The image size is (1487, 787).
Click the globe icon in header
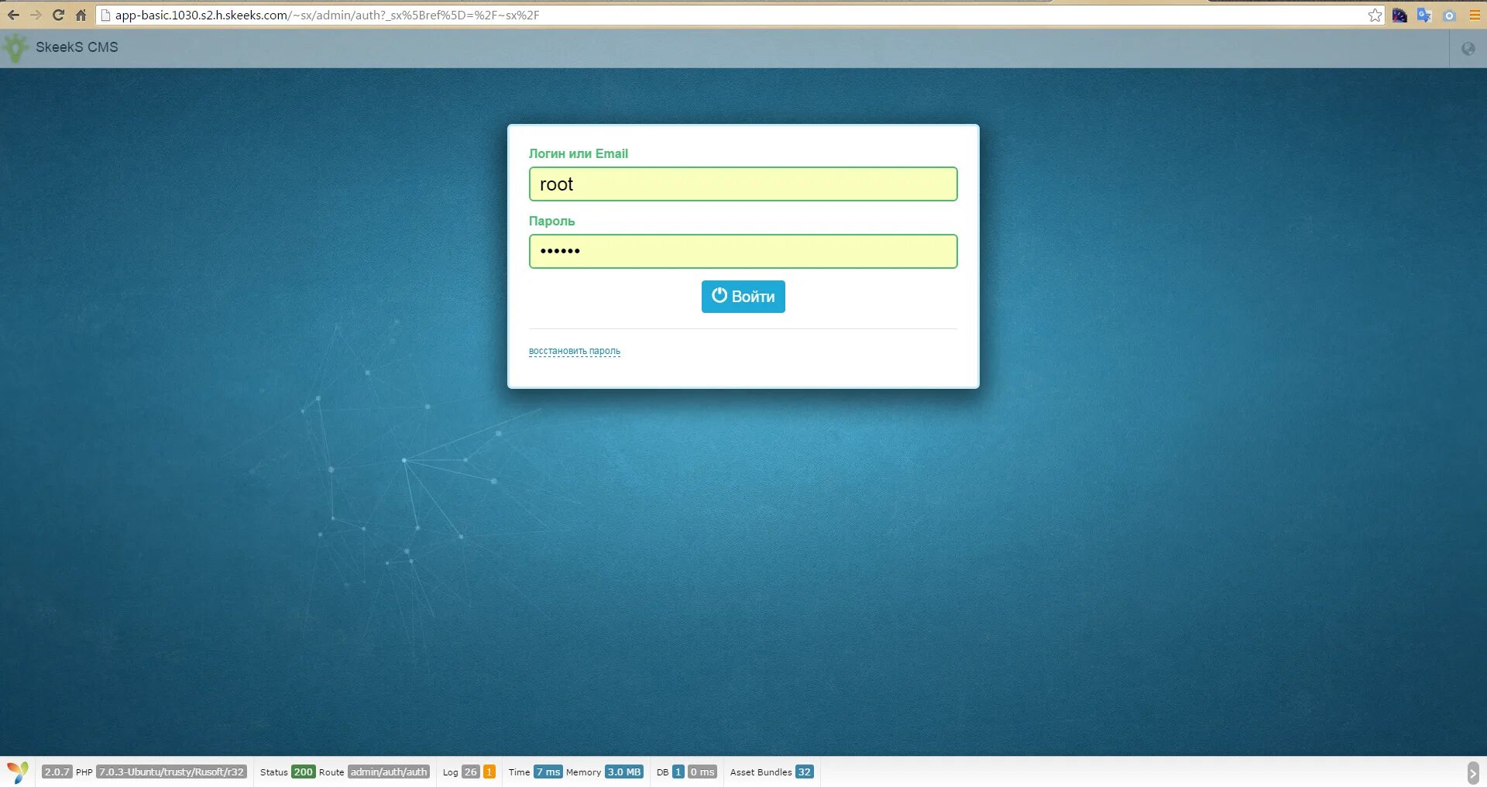(1468, 49)
